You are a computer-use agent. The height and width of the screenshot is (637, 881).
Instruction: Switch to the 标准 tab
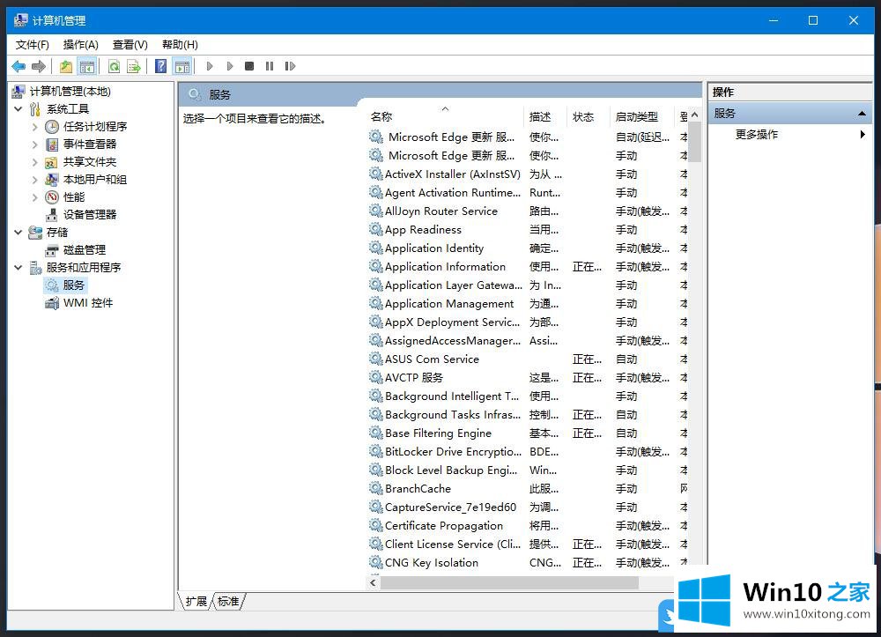click(229, 602)
